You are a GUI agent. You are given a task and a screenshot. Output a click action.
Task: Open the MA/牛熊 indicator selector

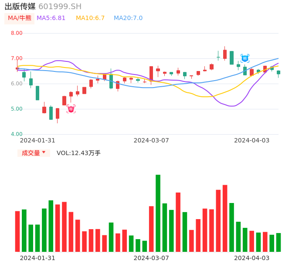[x=20, y=18]
